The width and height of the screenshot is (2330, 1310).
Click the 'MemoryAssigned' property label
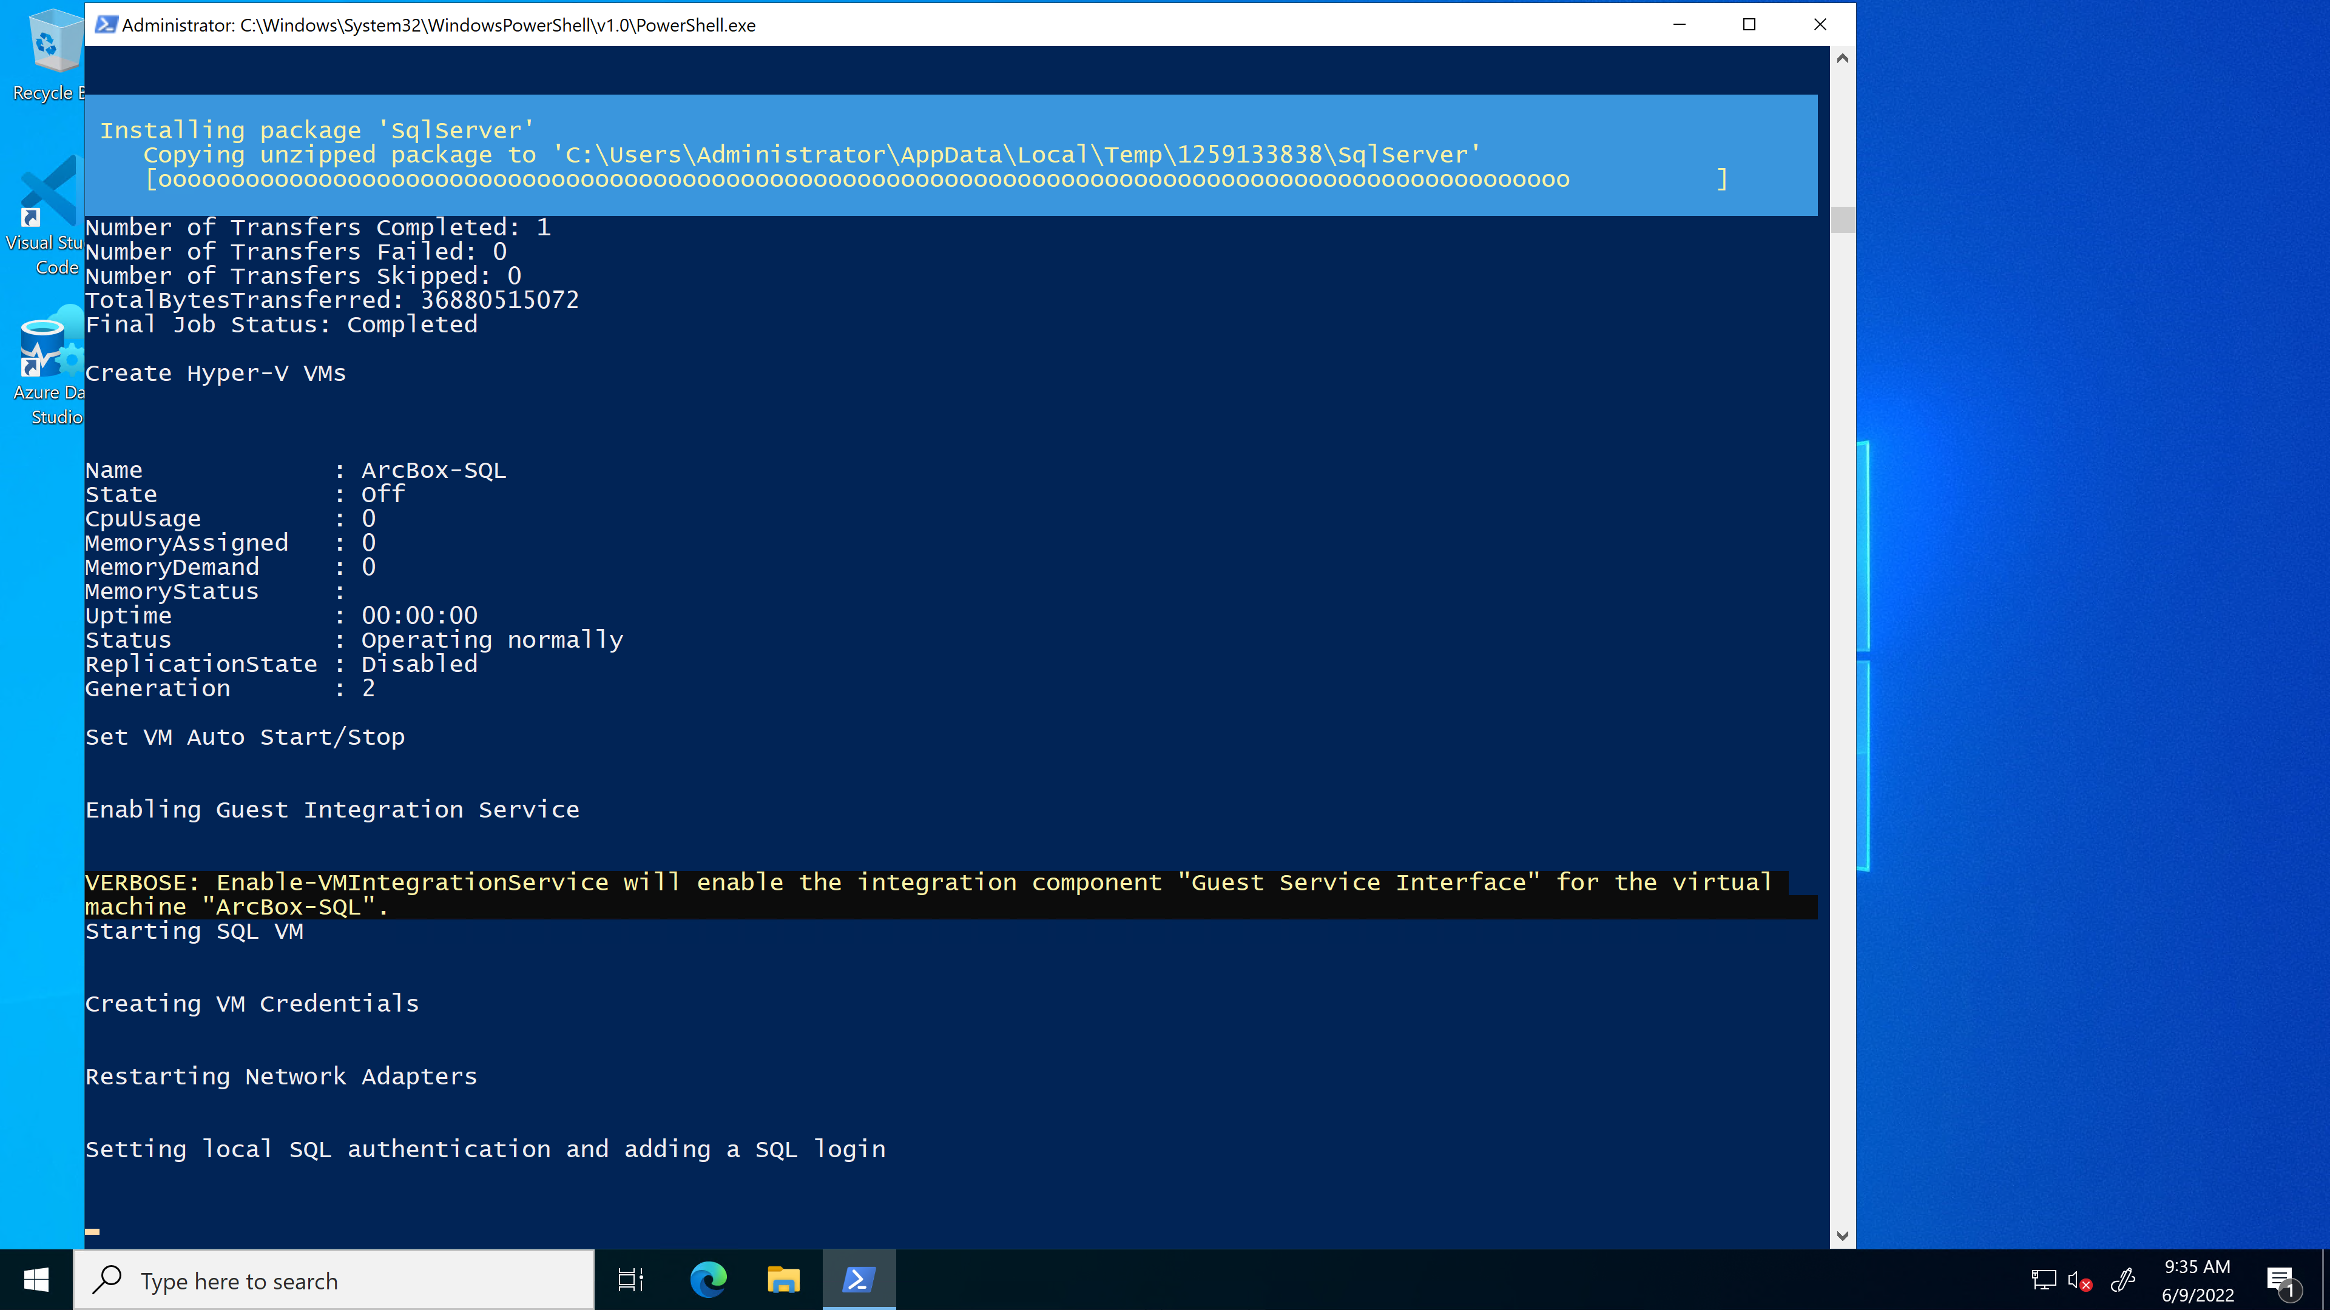(x=186, y=543)
